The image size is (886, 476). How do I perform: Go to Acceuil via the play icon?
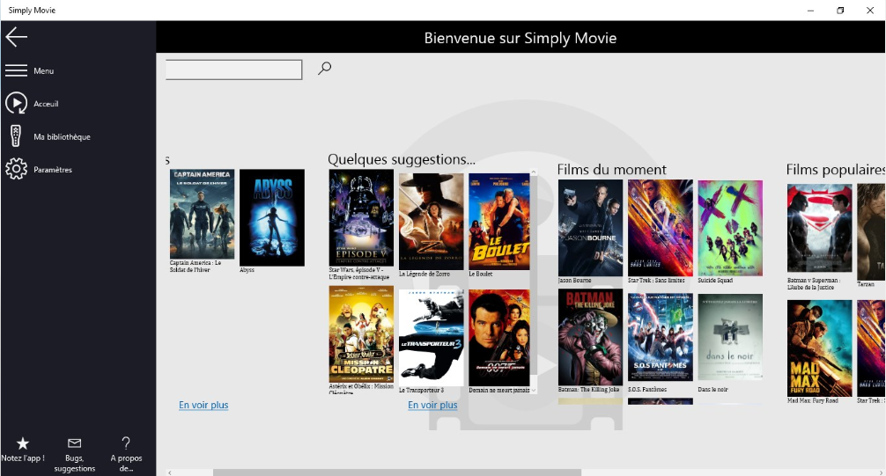(x=16, y=103)
